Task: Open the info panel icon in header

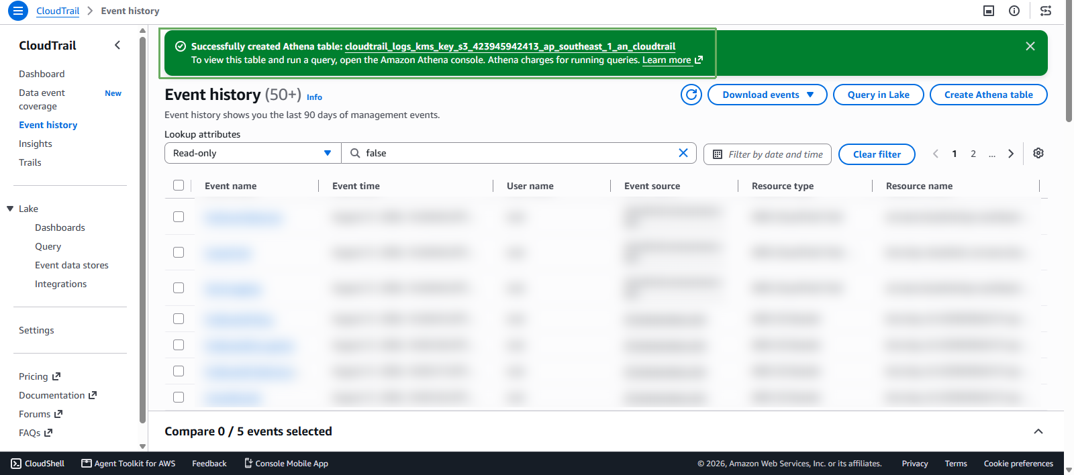Action: click(1014, 11)
